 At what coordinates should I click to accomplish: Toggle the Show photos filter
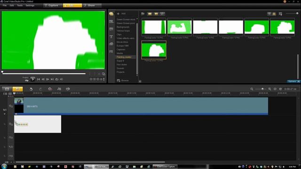156,14
